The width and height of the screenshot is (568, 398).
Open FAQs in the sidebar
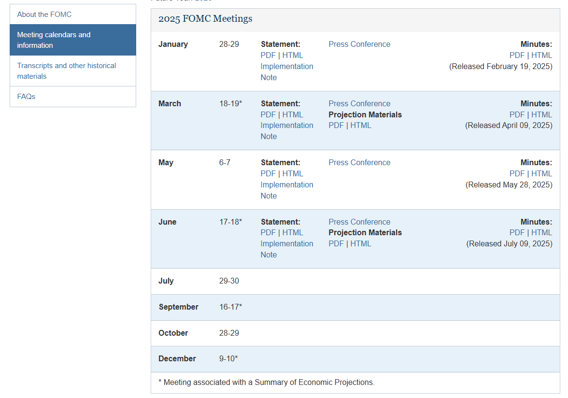pyautogui.click(x=26, y=97)
